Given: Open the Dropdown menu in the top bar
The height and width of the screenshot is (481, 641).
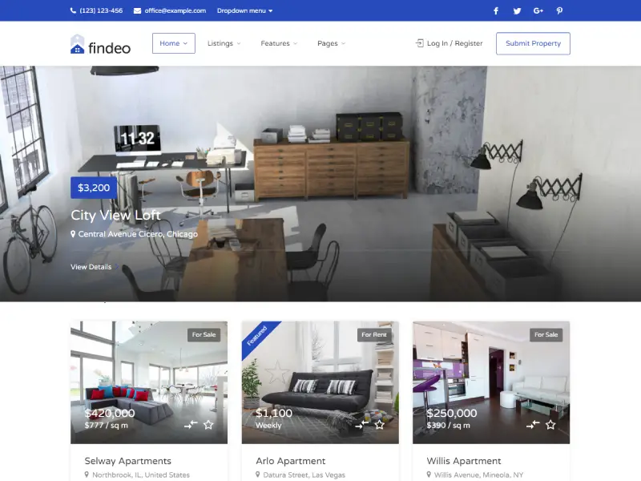Looking at the screenshot, I should click(245, 10).
